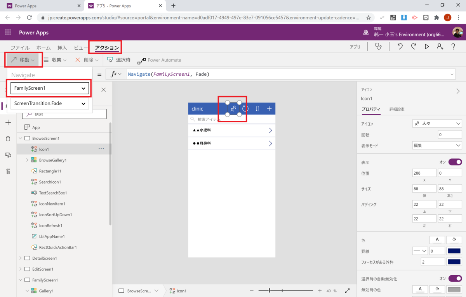
Task: Open the ファイル menu
Action: coord(20,48)
